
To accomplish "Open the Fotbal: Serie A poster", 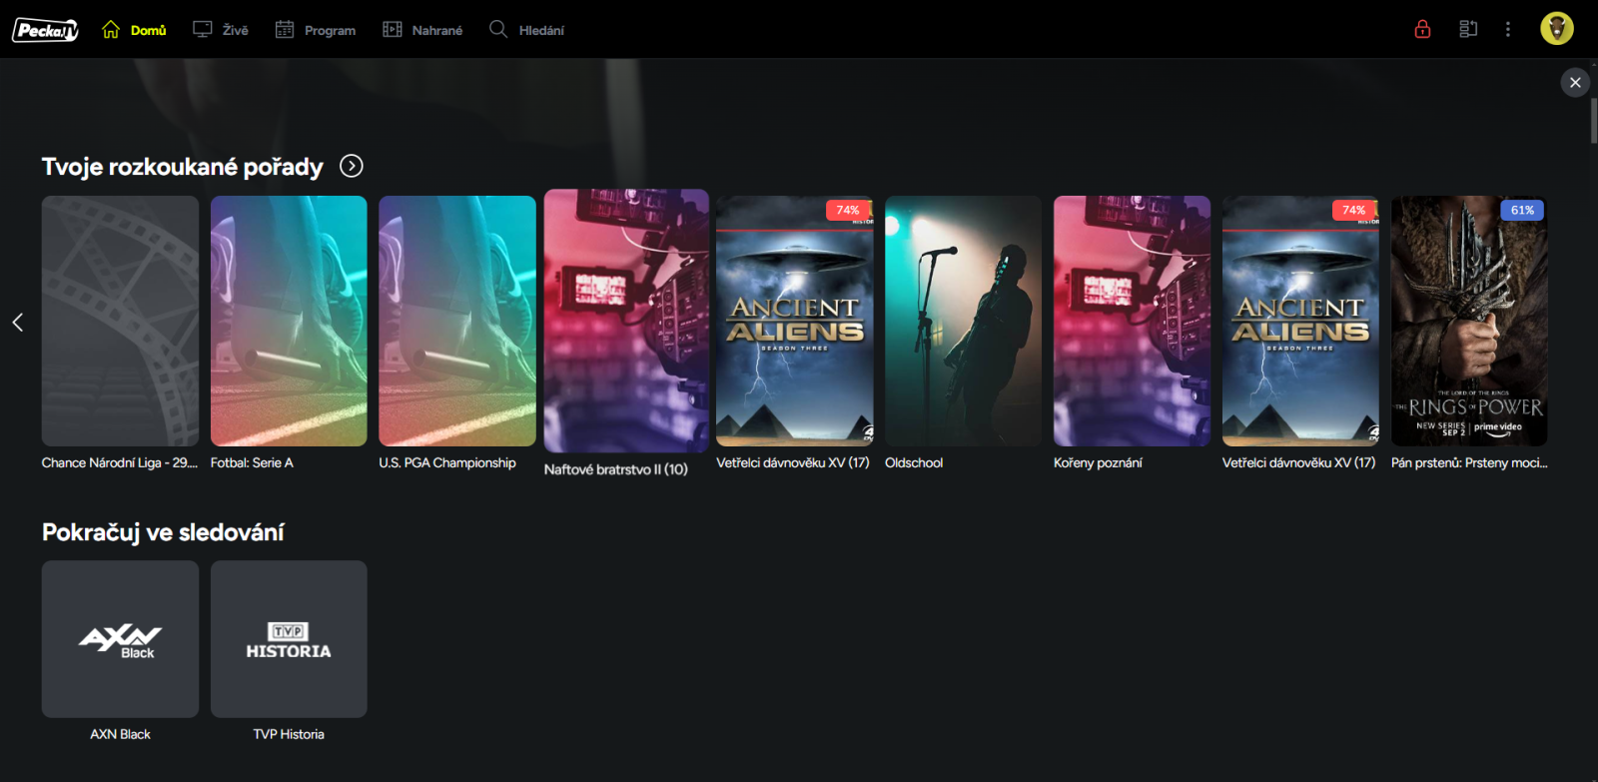I will coord(289,321).
